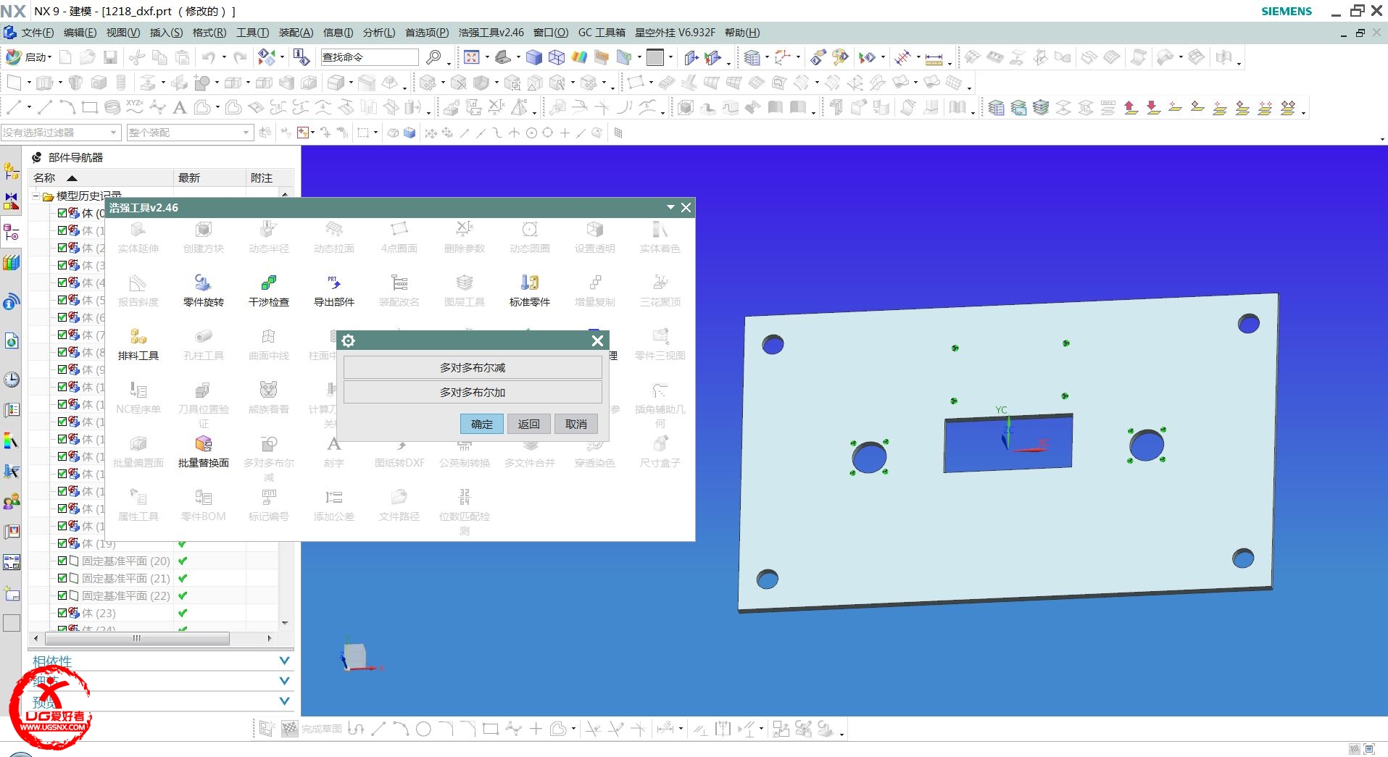The height and width of the screenshot is (757, 1388).
Task: Toggle checkbox for 体 (4) feature
Action: coord(62,283)
